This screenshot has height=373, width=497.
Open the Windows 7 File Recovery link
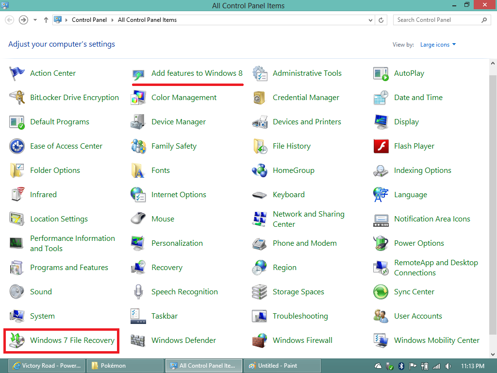coord(72,340)
